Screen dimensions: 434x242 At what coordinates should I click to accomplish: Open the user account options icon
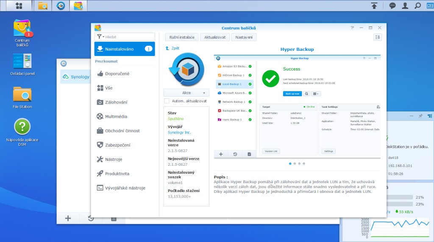pyautogui.click(x=405, y=6)
